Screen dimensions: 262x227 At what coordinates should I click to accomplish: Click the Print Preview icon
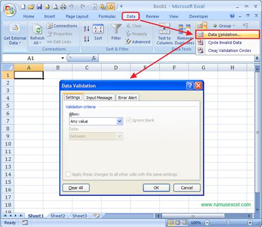coord(55,7)
